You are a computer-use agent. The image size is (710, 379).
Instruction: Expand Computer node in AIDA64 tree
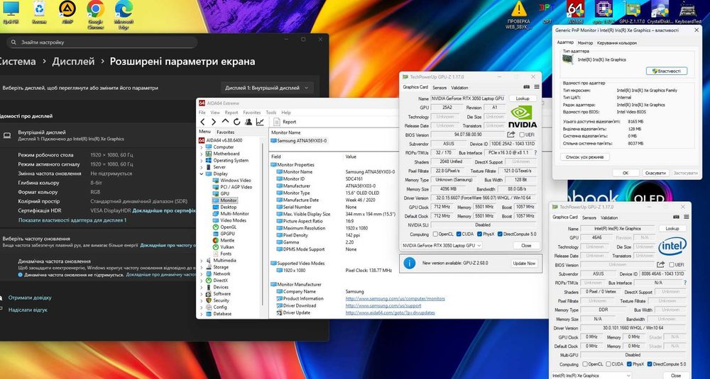tap(202, 147)
